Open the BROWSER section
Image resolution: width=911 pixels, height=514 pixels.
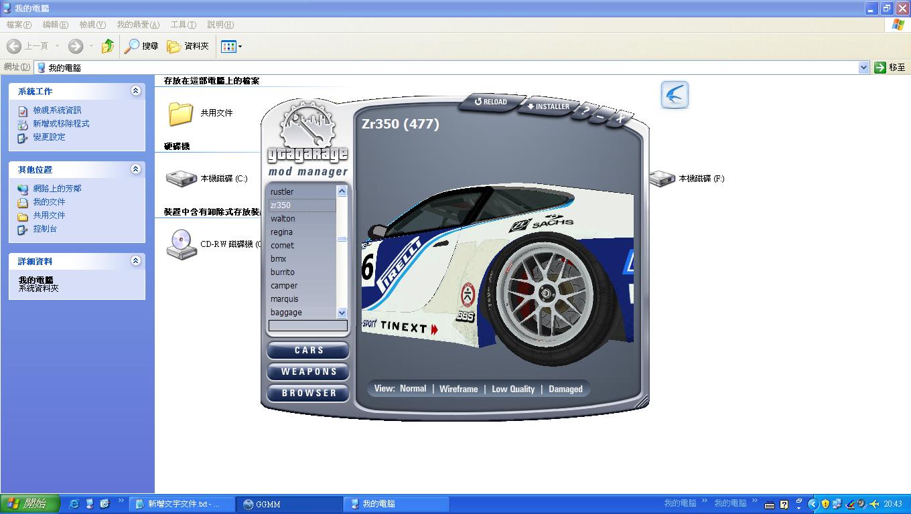point(308,394)
